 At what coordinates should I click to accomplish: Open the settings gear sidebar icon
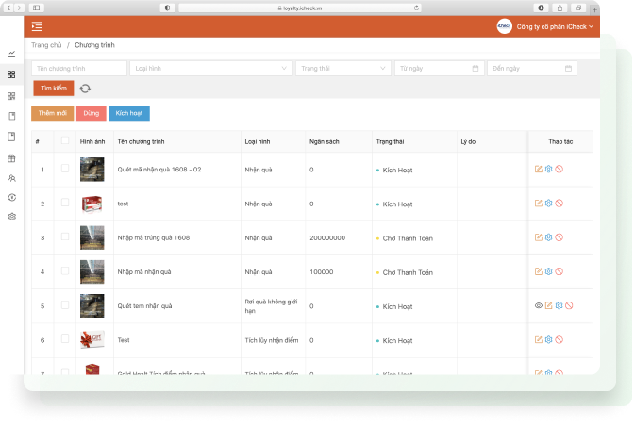[x=12, y=217]
